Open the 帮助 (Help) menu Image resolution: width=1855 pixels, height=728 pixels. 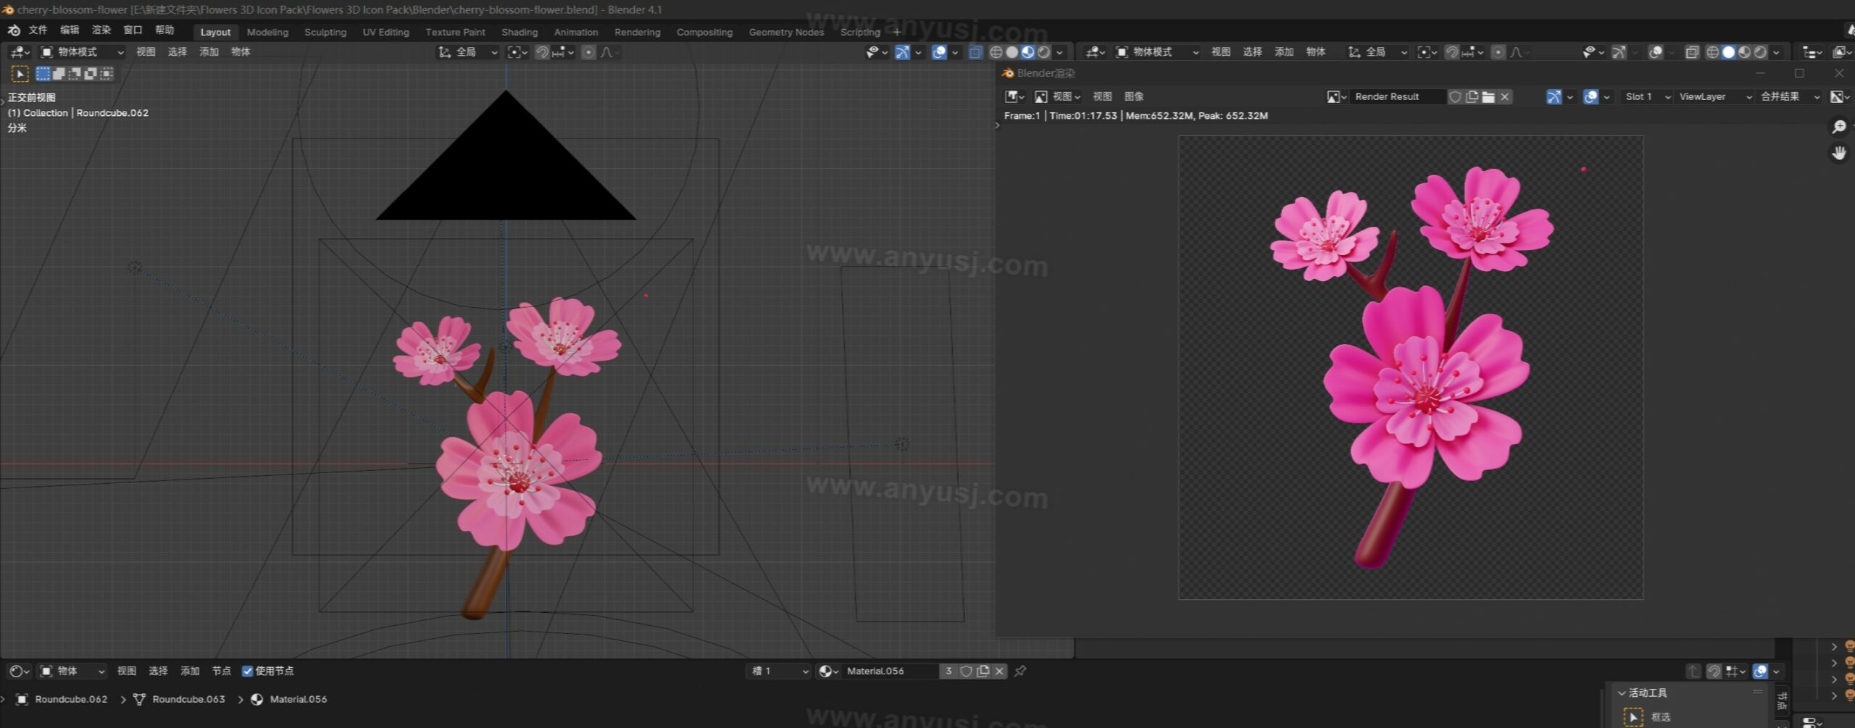pos(164,30)
